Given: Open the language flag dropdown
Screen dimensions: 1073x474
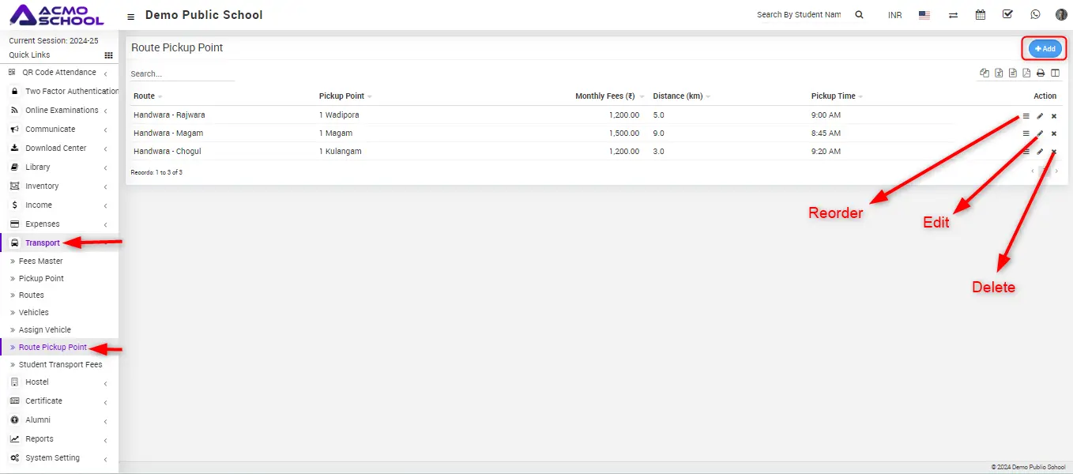Looking at the screenshot, I should [924, 15].
